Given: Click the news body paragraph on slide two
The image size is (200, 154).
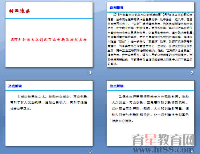Looking at the screenshot, I should click(150, 39).
